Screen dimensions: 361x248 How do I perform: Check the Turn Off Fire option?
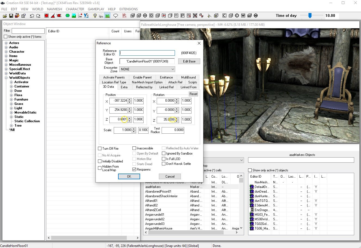click(100, 148)
